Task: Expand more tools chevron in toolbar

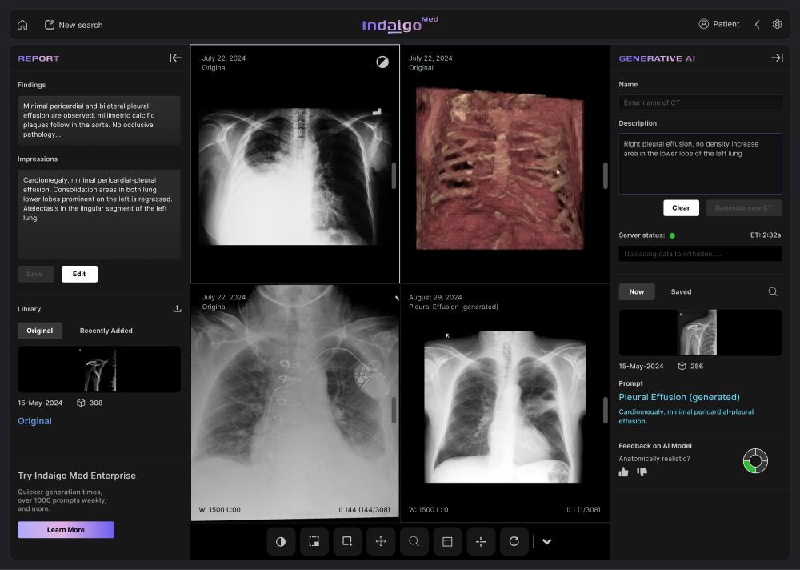Action: click(547, 542)
